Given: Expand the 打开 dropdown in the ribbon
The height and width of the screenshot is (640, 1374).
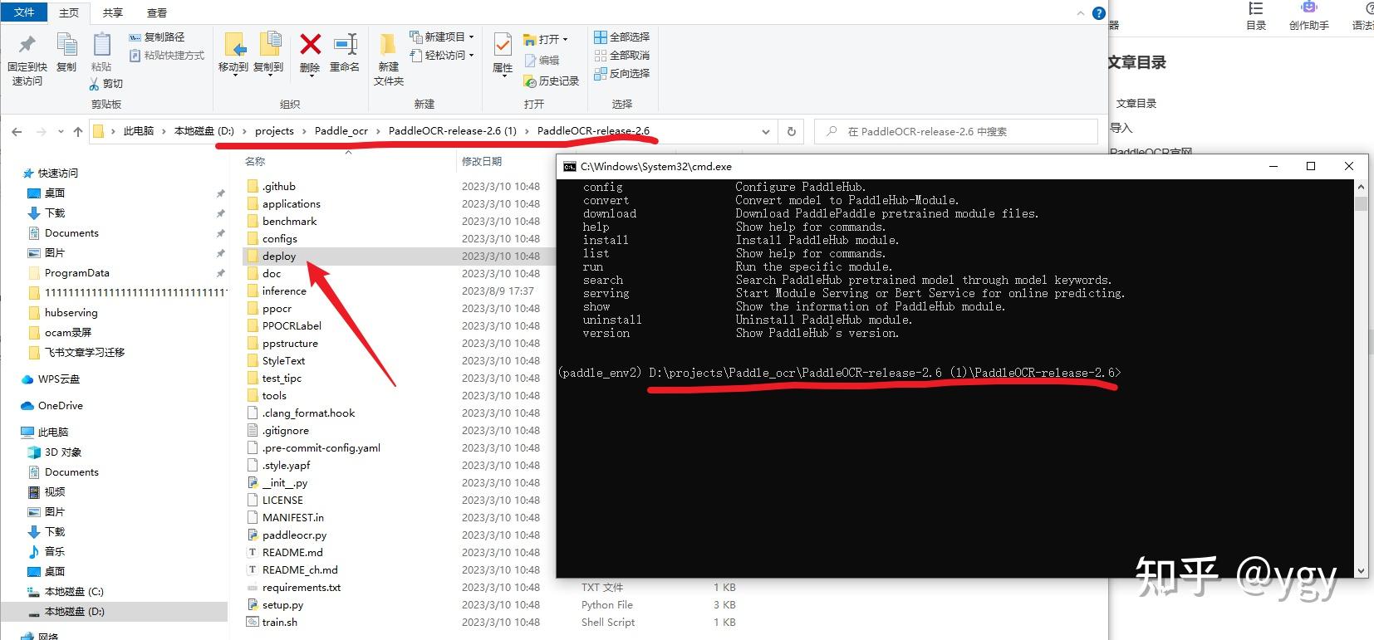Looking at the screenshot, I should 546,39.
